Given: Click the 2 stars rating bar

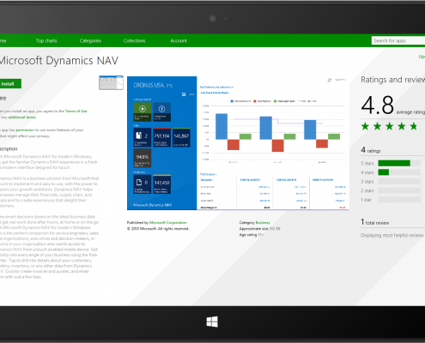Looking at the screenshot, I should 399,190.
